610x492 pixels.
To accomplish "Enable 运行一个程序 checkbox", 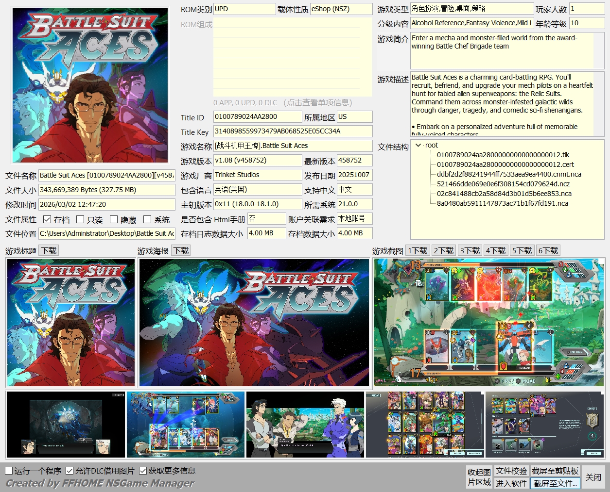I will tap(9, 471).
